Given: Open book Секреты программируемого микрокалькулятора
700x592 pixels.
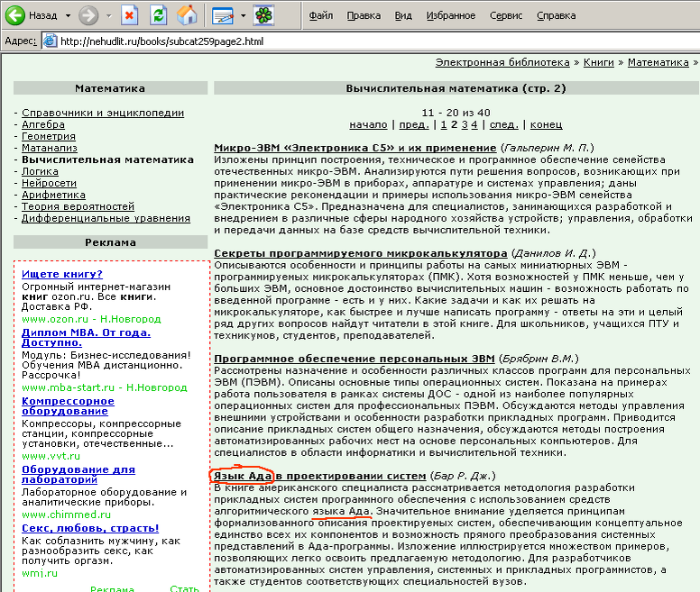Looking at the screenshot, I should pos(360,253).
